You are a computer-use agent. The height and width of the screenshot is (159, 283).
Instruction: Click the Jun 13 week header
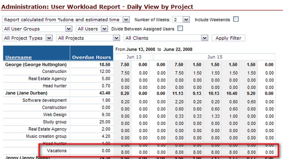point(134,57)
